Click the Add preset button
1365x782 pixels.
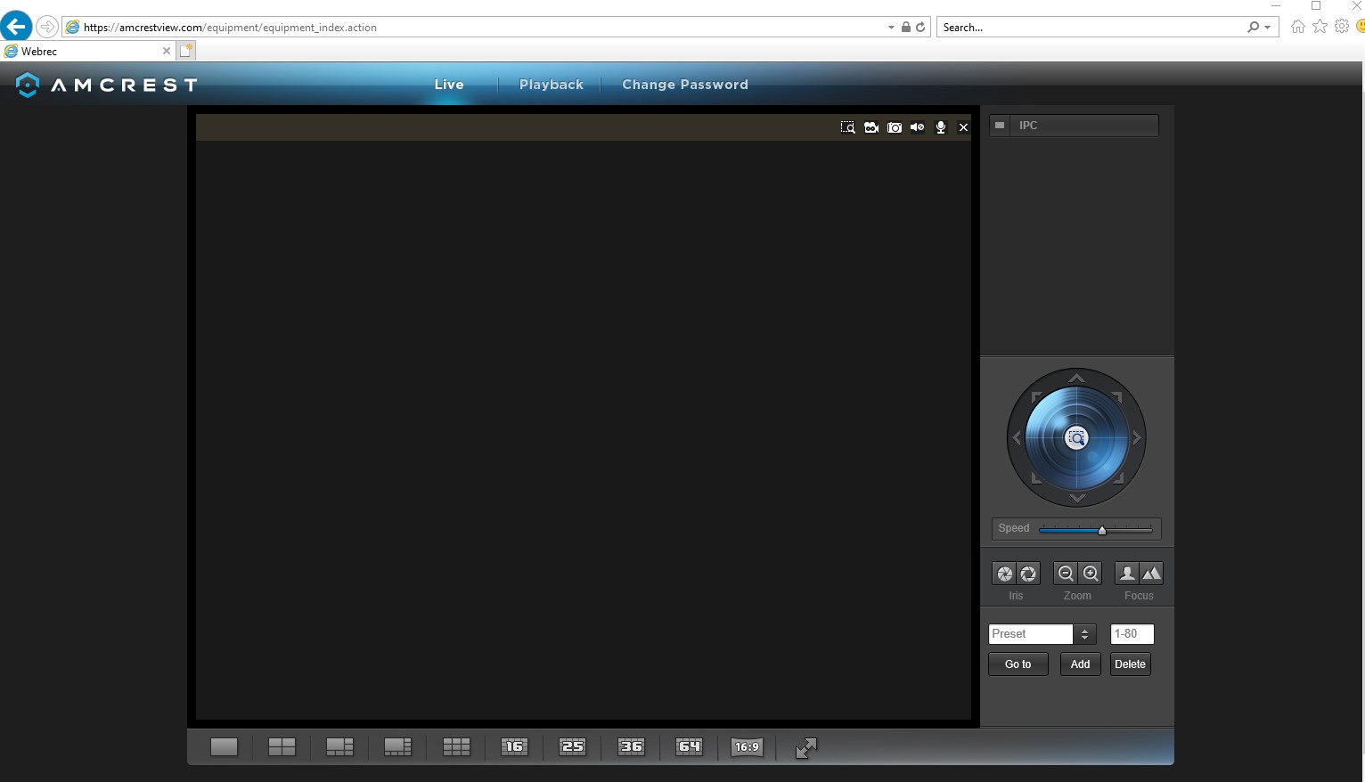coord(1080,664)
